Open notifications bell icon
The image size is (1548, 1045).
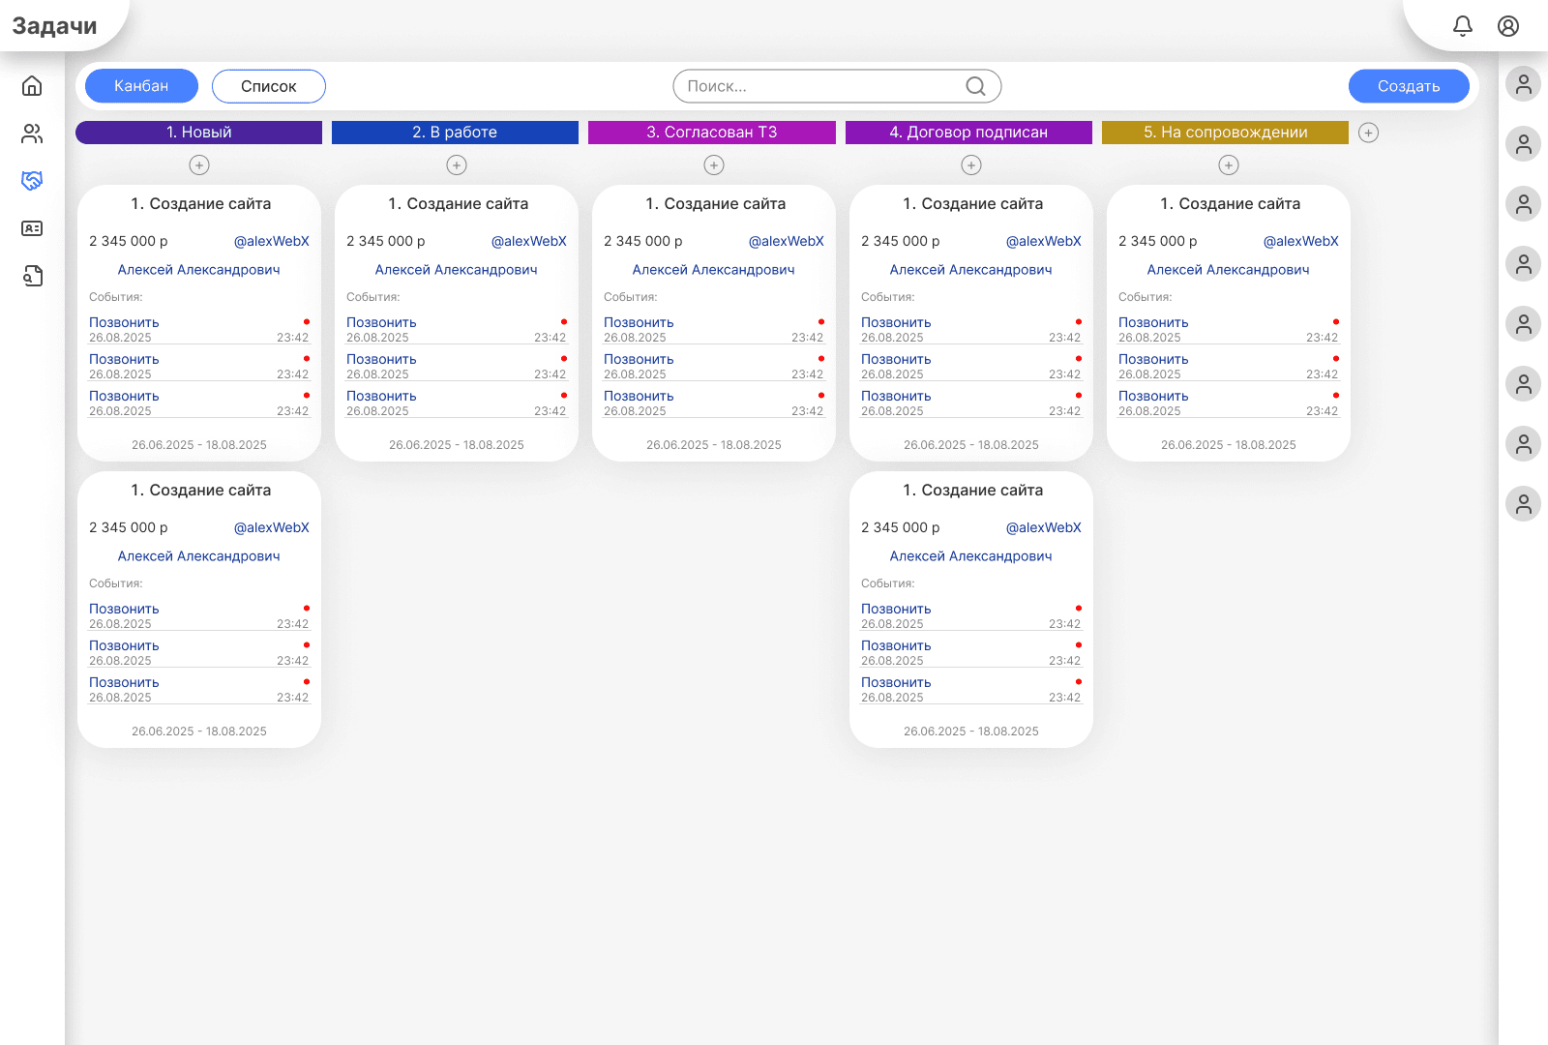[x=1463, y=26]
